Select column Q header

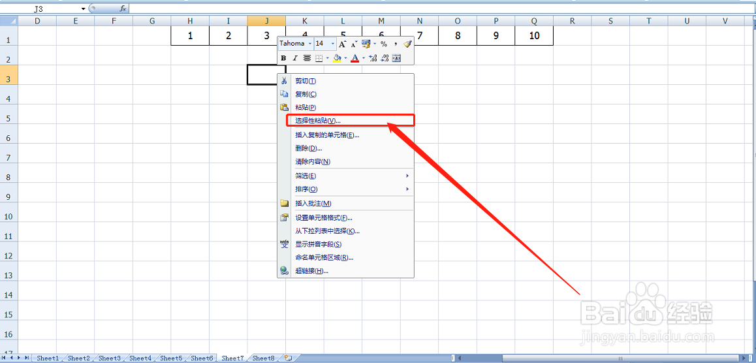[534, 21]
